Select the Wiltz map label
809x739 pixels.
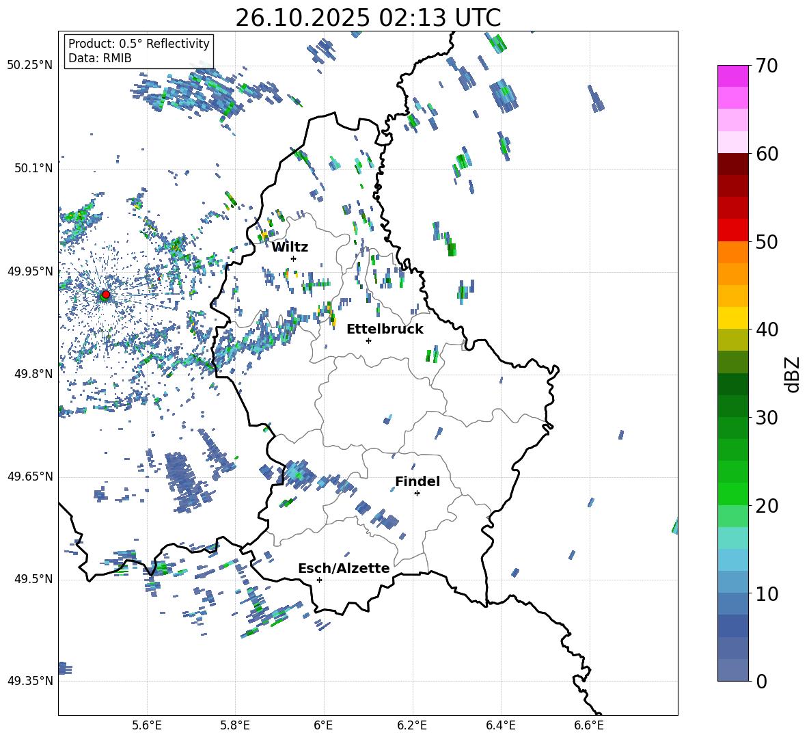(x=290, y=247)
